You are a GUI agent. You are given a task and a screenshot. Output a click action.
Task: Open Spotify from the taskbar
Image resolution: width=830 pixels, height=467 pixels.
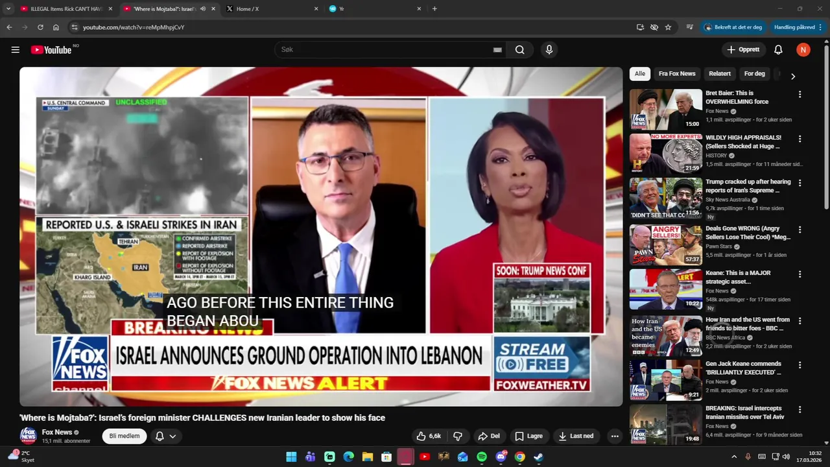click(482, 457)
